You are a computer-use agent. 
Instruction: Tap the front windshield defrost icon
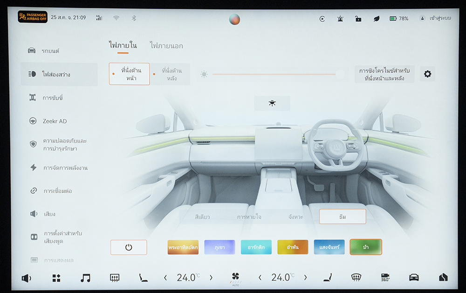pyautogui.click(x=356, y=277)
